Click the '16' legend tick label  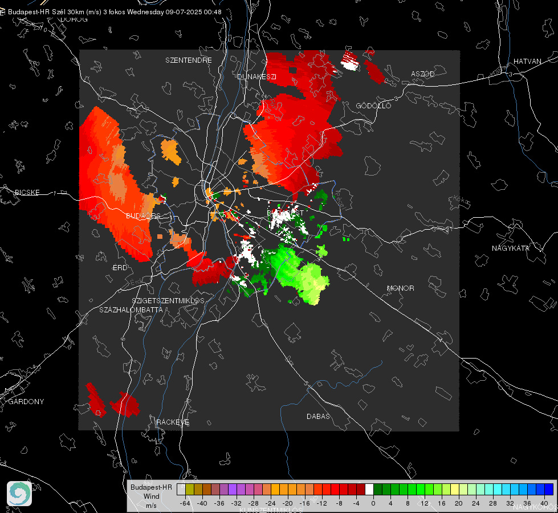click(442, 503)
